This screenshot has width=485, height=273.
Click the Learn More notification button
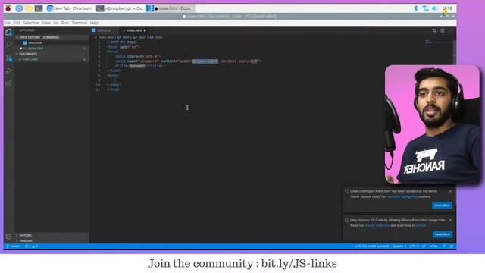[442, 206]
